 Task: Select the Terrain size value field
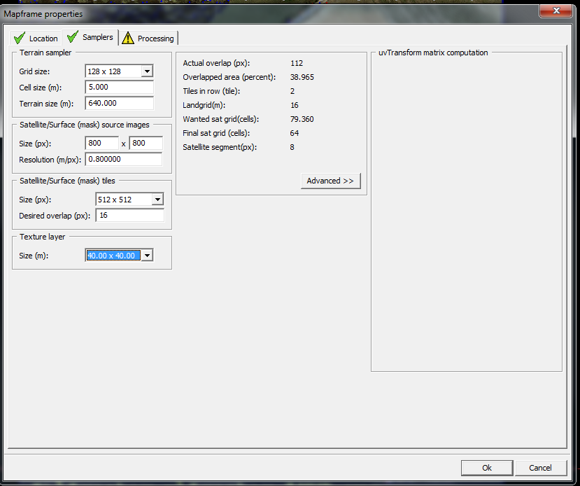pyautogui.click(x=119, y=103)
